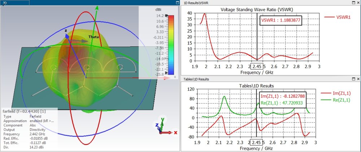Close the Tables\1D Results window
Image resolution: width=361 pixels, height=152 pixels.
358,79
